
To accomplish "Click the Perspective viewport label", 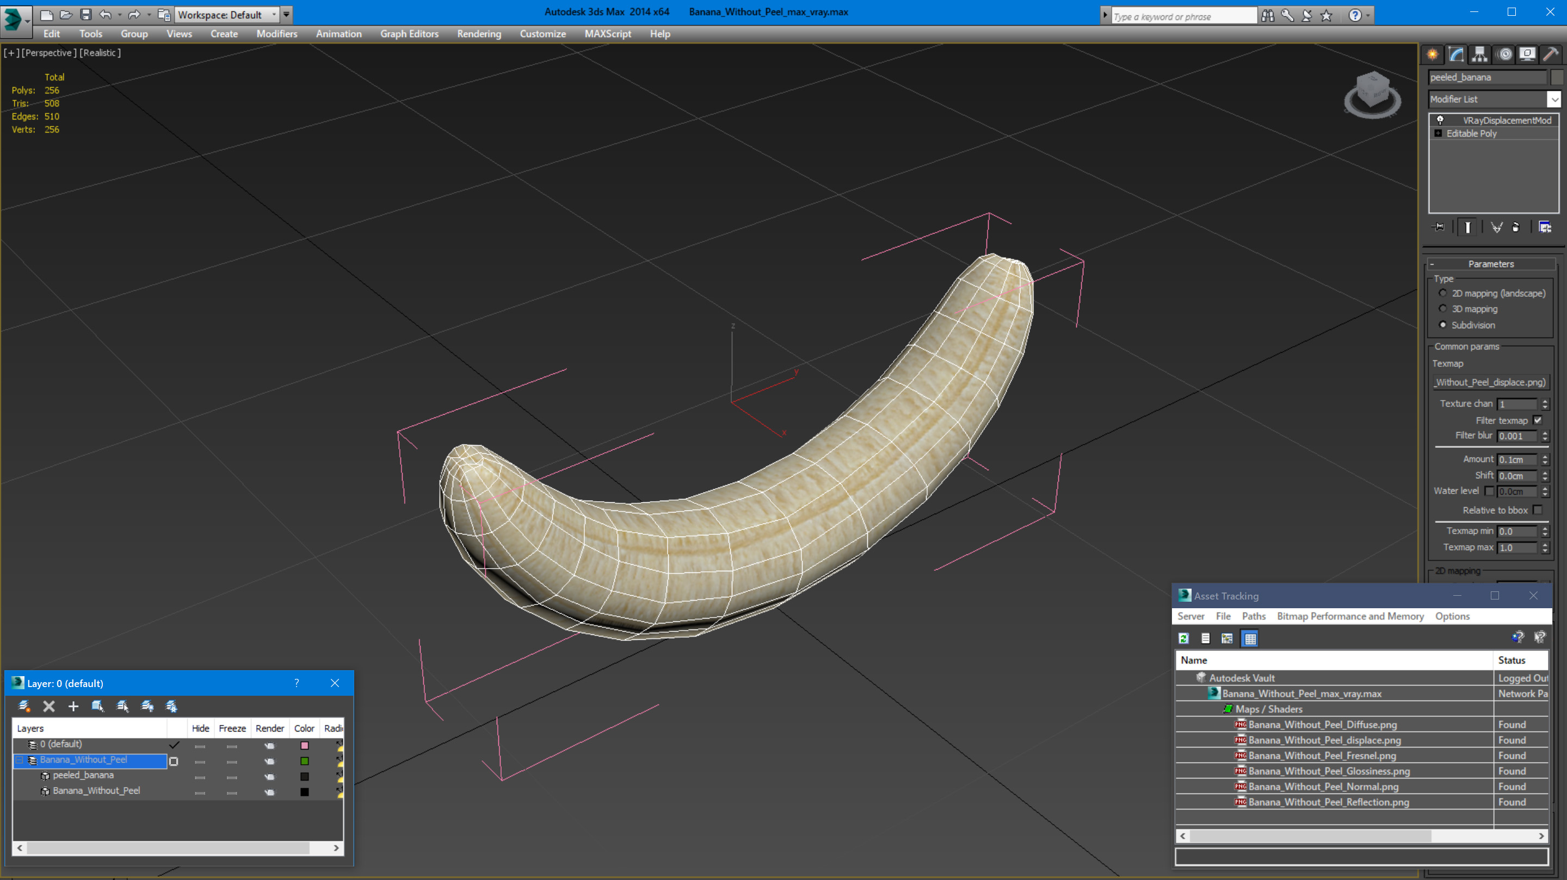I will [x=48, y=53].
